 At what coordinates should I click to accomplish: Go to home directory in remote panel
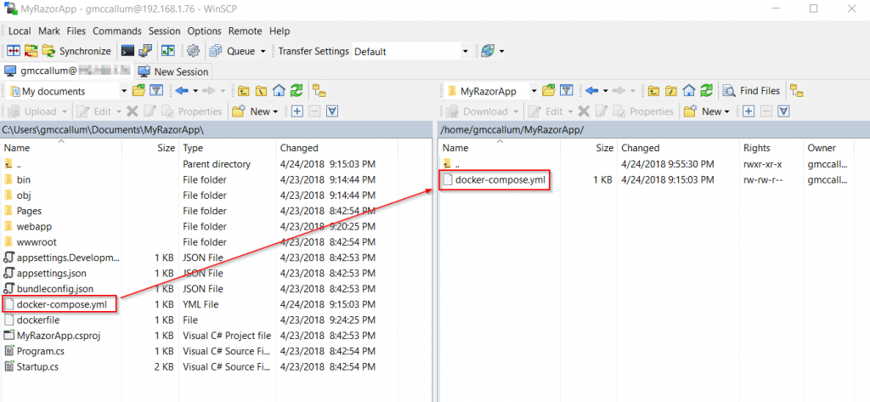click(x=689, y=90)
